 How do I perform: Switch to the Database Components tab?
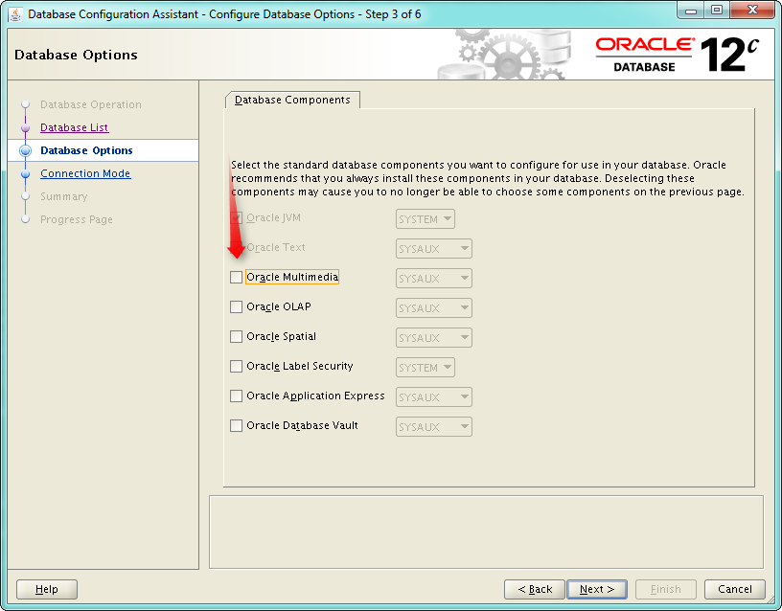click(x=292, y=100)
